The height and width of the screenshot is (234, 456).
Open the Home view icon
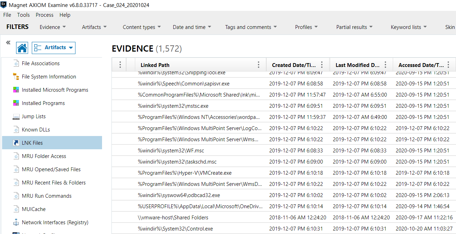click(22, 48)
